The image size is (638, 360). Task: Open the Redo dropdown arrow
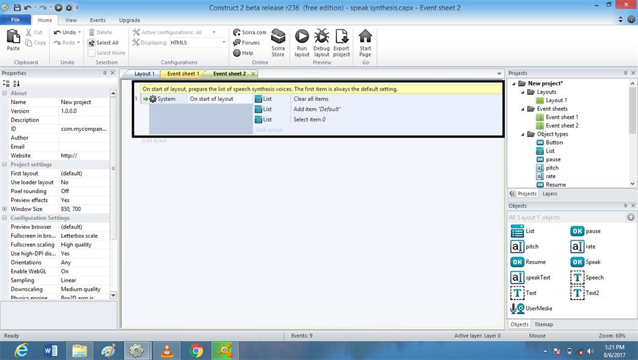coord(79,43)
